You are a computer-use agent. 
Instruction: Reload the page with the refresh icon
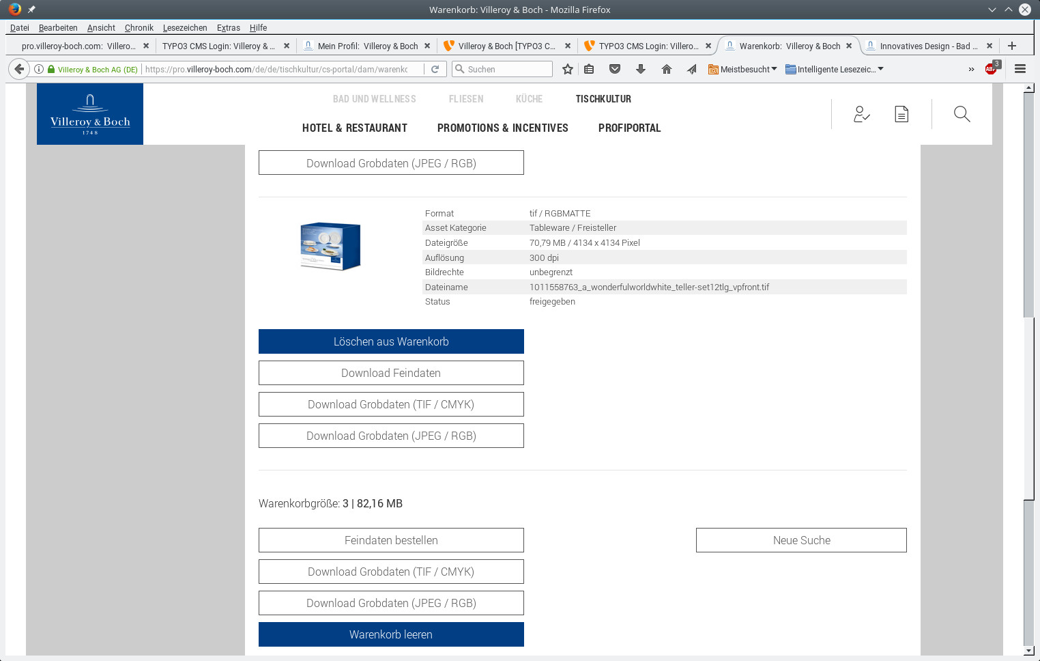tap(435, 69)
